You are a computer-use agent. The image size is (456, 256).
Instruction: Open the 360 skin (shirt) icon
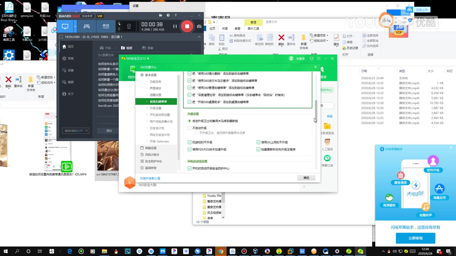(312, 58)
